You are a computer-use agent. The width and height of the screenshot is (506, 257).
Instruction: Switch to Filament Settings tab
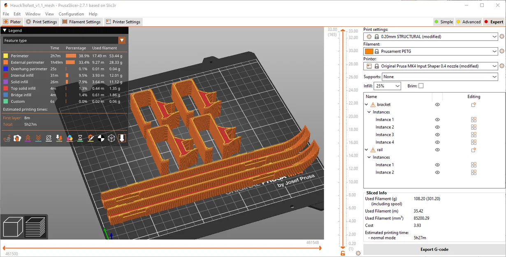81,22
